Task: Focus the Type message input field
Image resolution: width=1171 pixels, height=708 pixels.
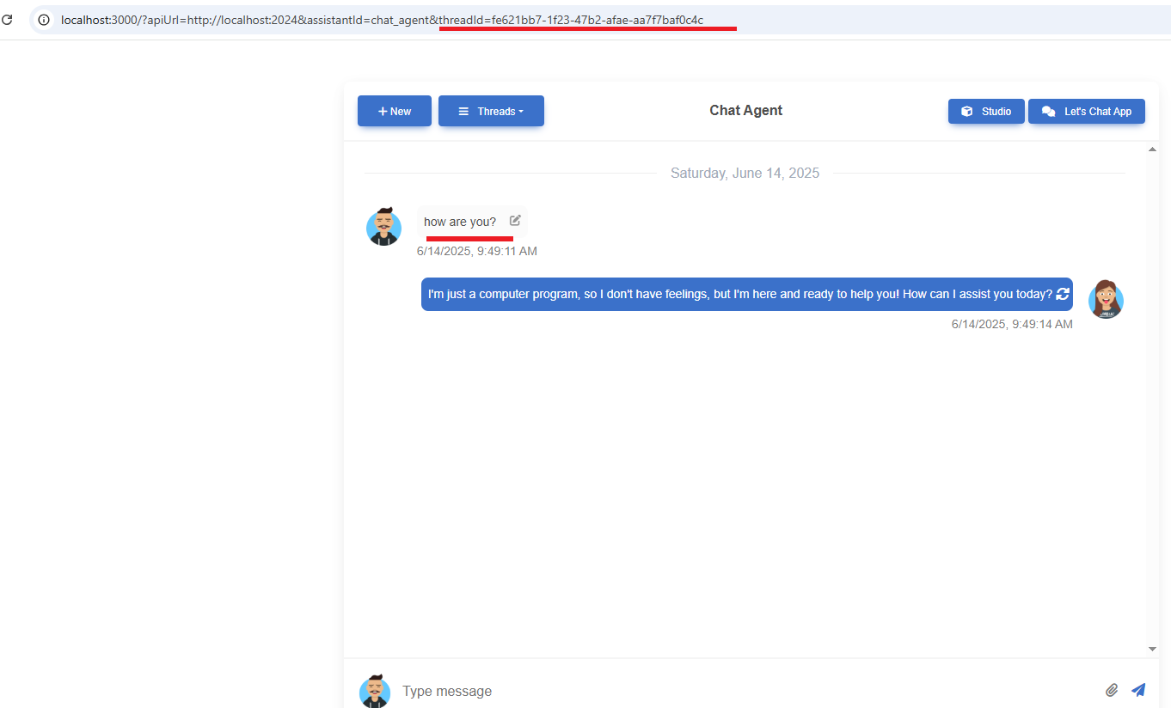Action: 748,691
